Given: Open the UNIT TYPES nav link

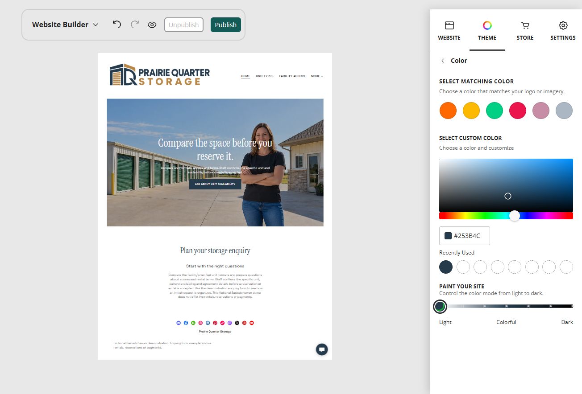Looking at the screenshot, I should [x=265, y=76].
